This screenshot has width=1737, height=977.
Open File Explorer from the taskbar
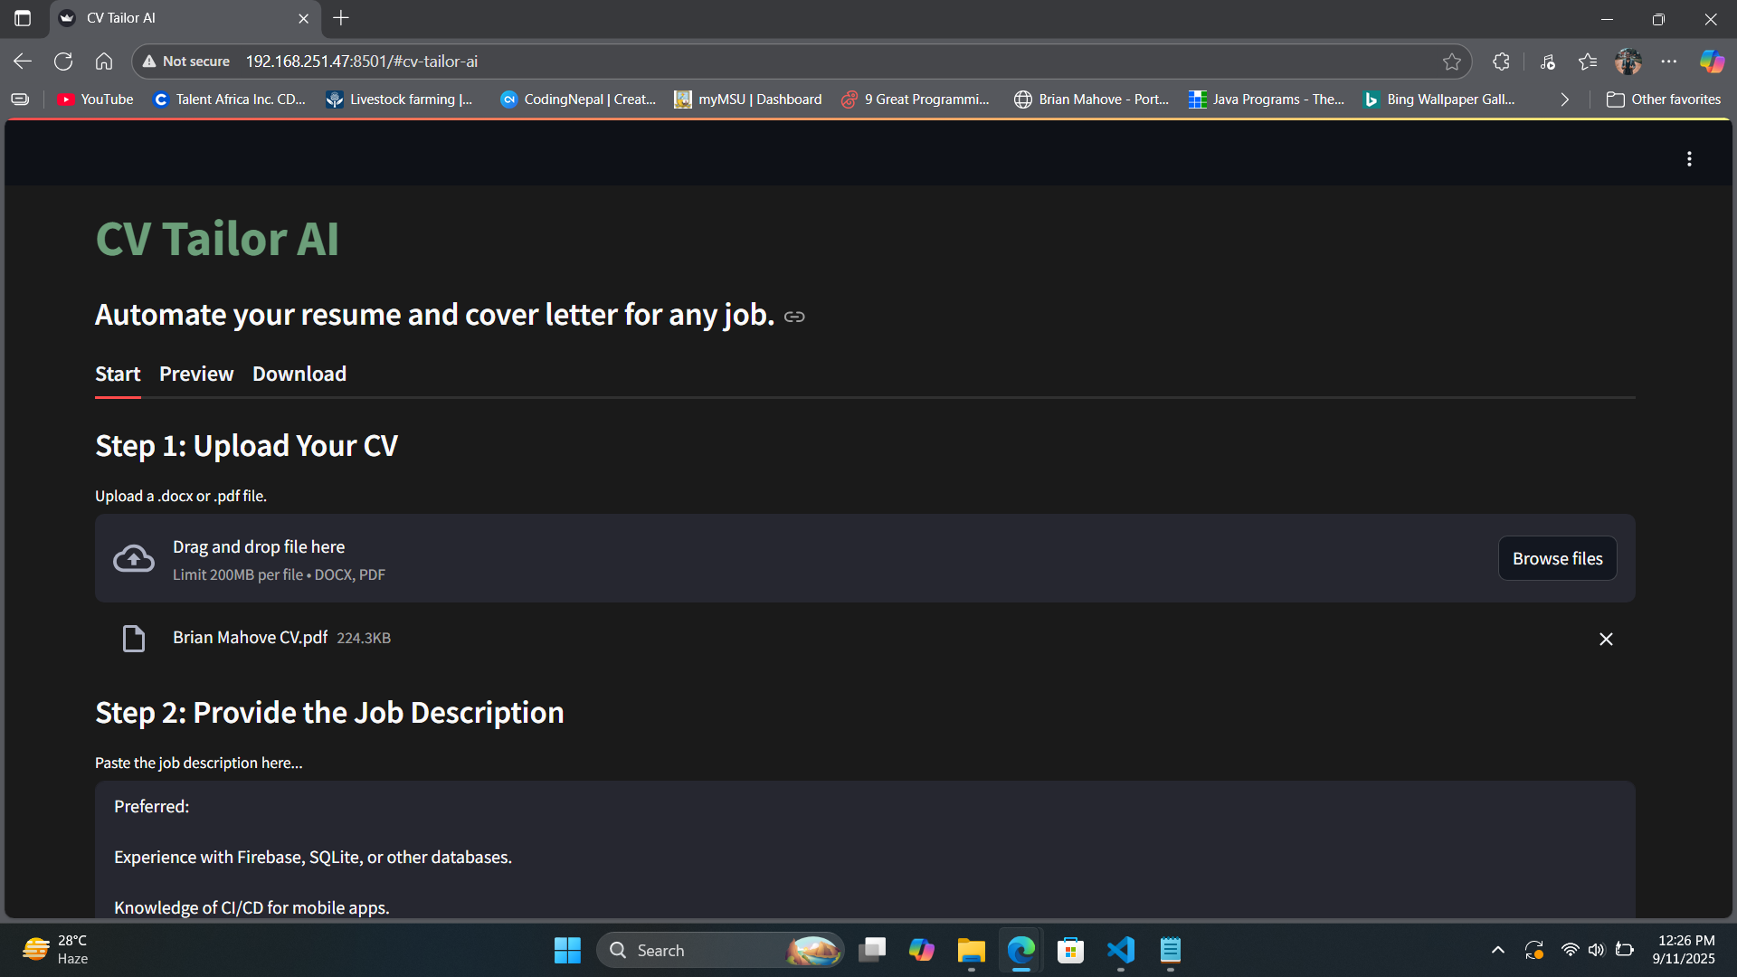[x=972, y=951]
